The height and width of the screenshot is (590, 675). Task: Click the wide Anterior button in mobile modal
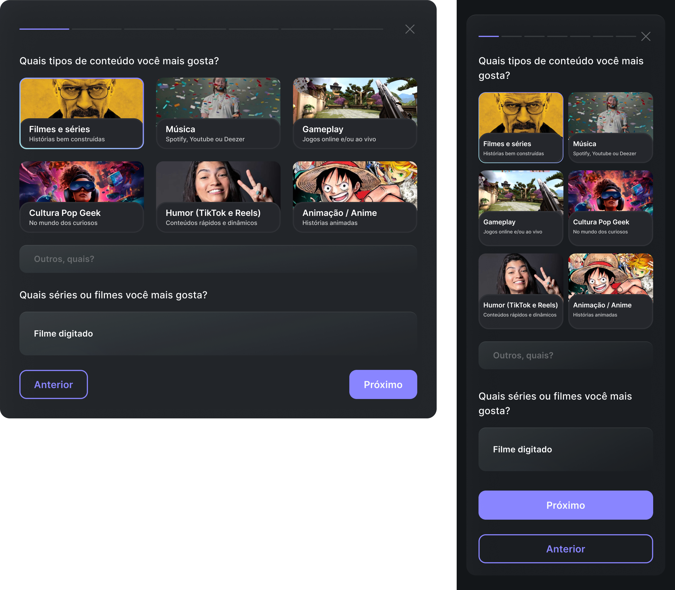[566, 549]
